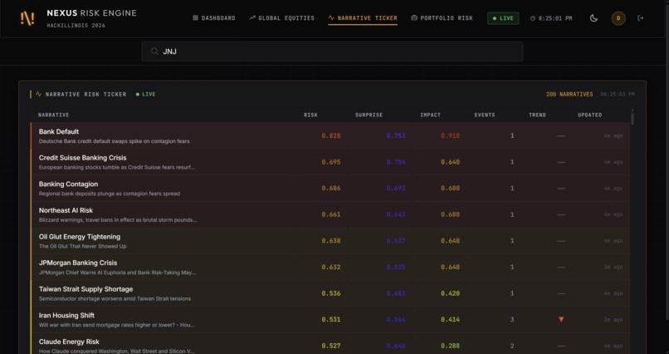The height and width of the screenshot is (354, 669).
Task: Open Oil Glut Energy Tightening narrative
Action: [330, 241]
